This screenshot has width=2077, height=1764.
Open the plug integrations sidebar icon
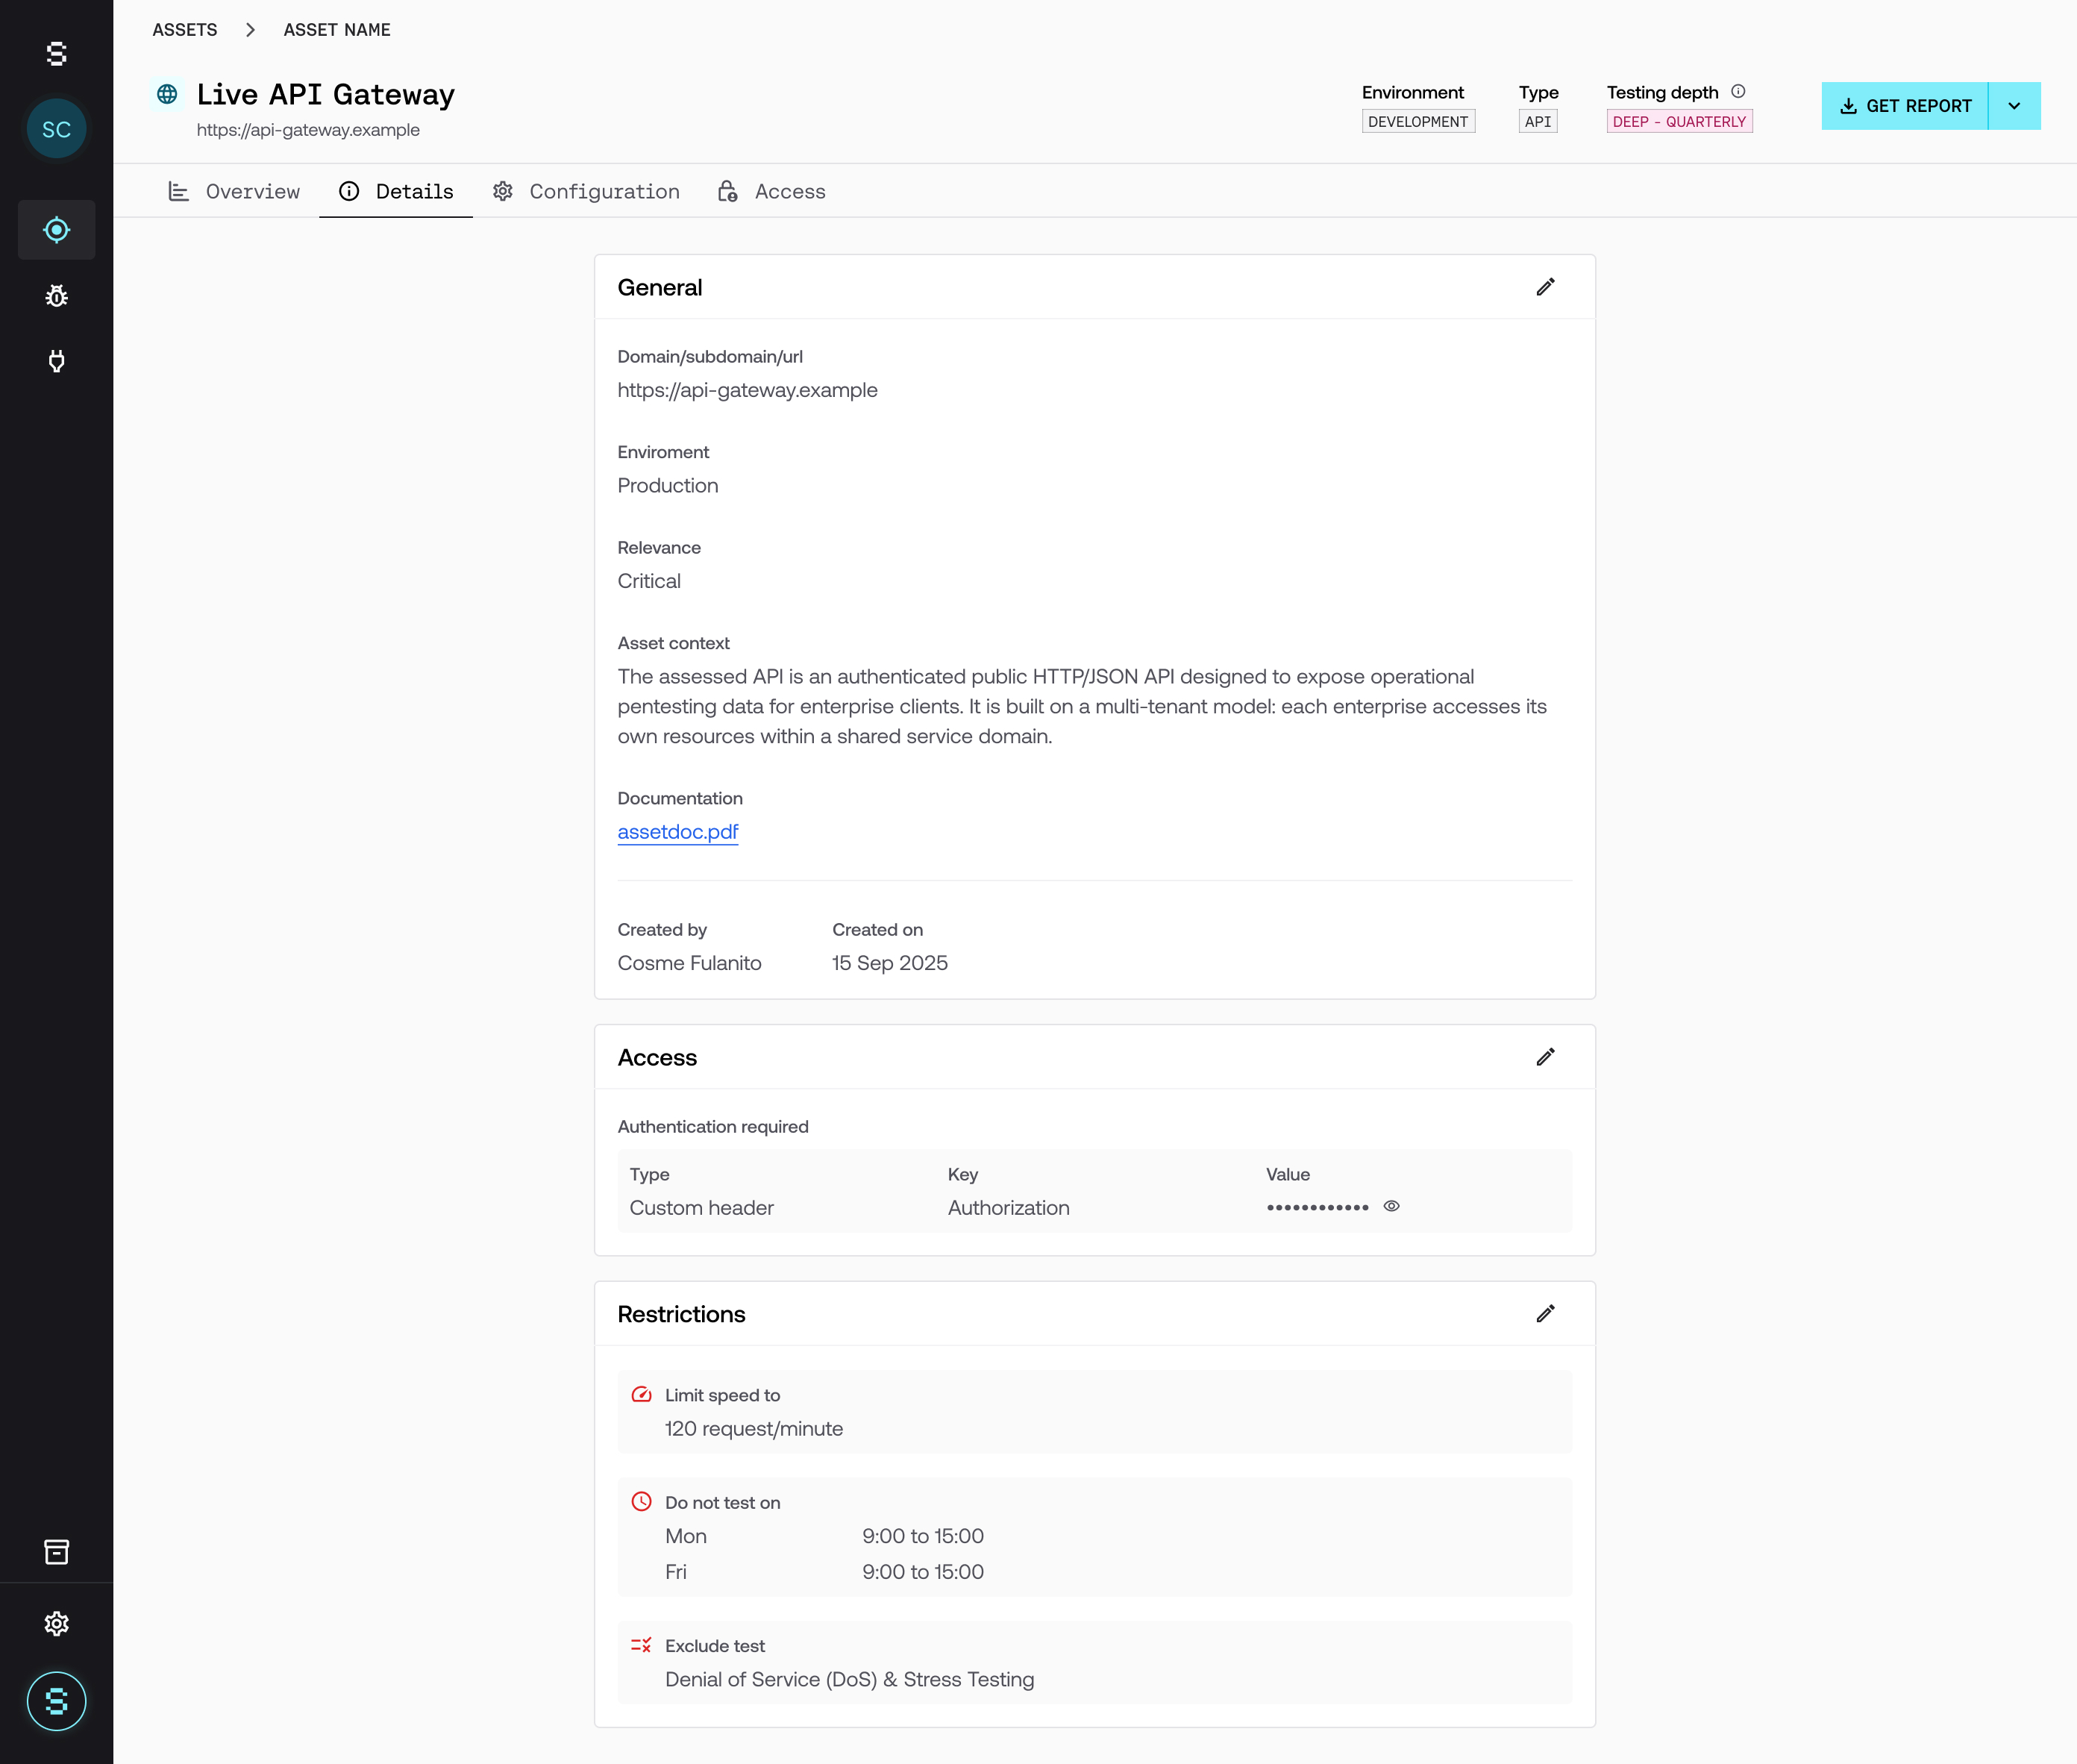click(56, 361)
